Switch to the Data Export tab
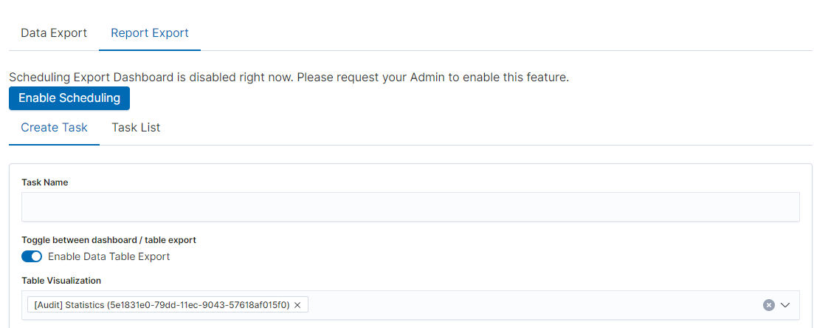This screenshot has height=328, width=814. [x=54, y=33]
